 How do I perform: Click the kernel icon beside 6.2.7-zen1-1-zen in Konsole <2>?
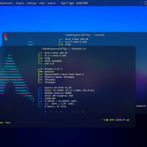[x=42, y=55]
